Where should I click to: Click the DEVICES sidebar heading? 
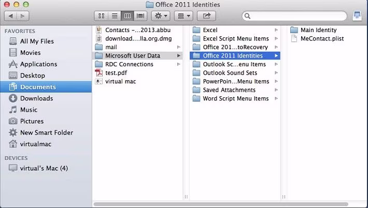(x=16, y=158)
